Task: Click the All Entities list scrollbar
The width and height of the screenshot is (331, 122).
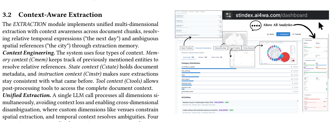Action: pyautogui.click(x=298, y=107)
